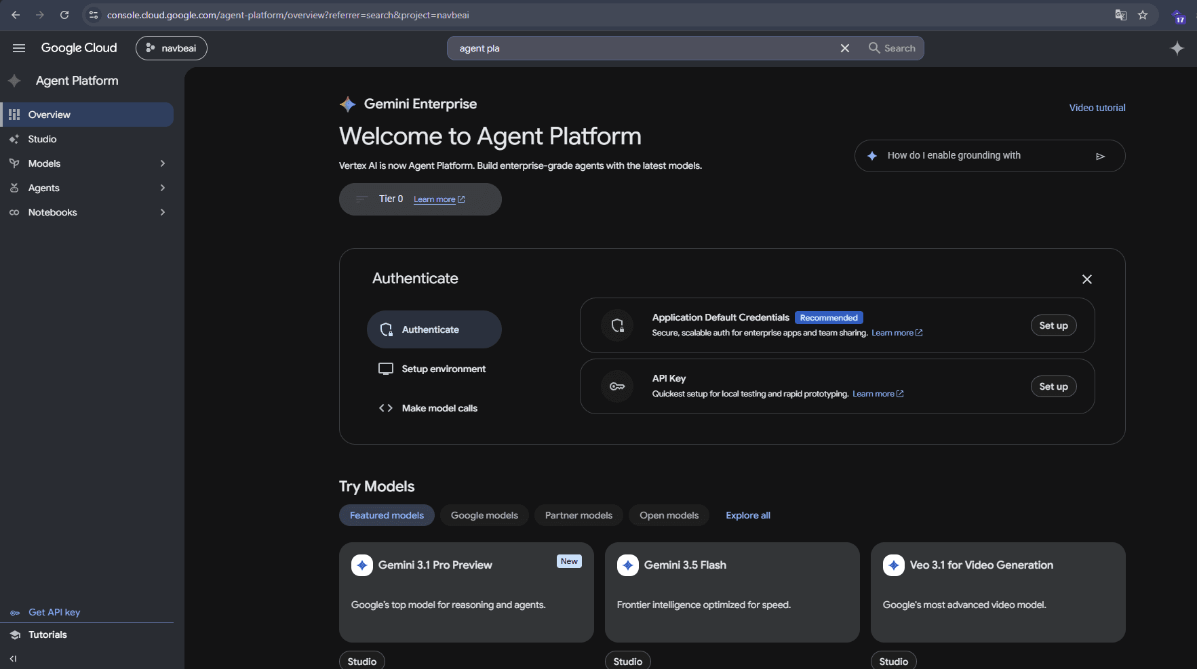The height and width of the screenshot is (669, 1197).
Task: Set up the API Key
Action: [1053, 386]
